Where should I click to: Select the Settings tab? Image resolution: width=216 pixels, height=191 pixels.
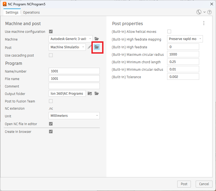12,12
